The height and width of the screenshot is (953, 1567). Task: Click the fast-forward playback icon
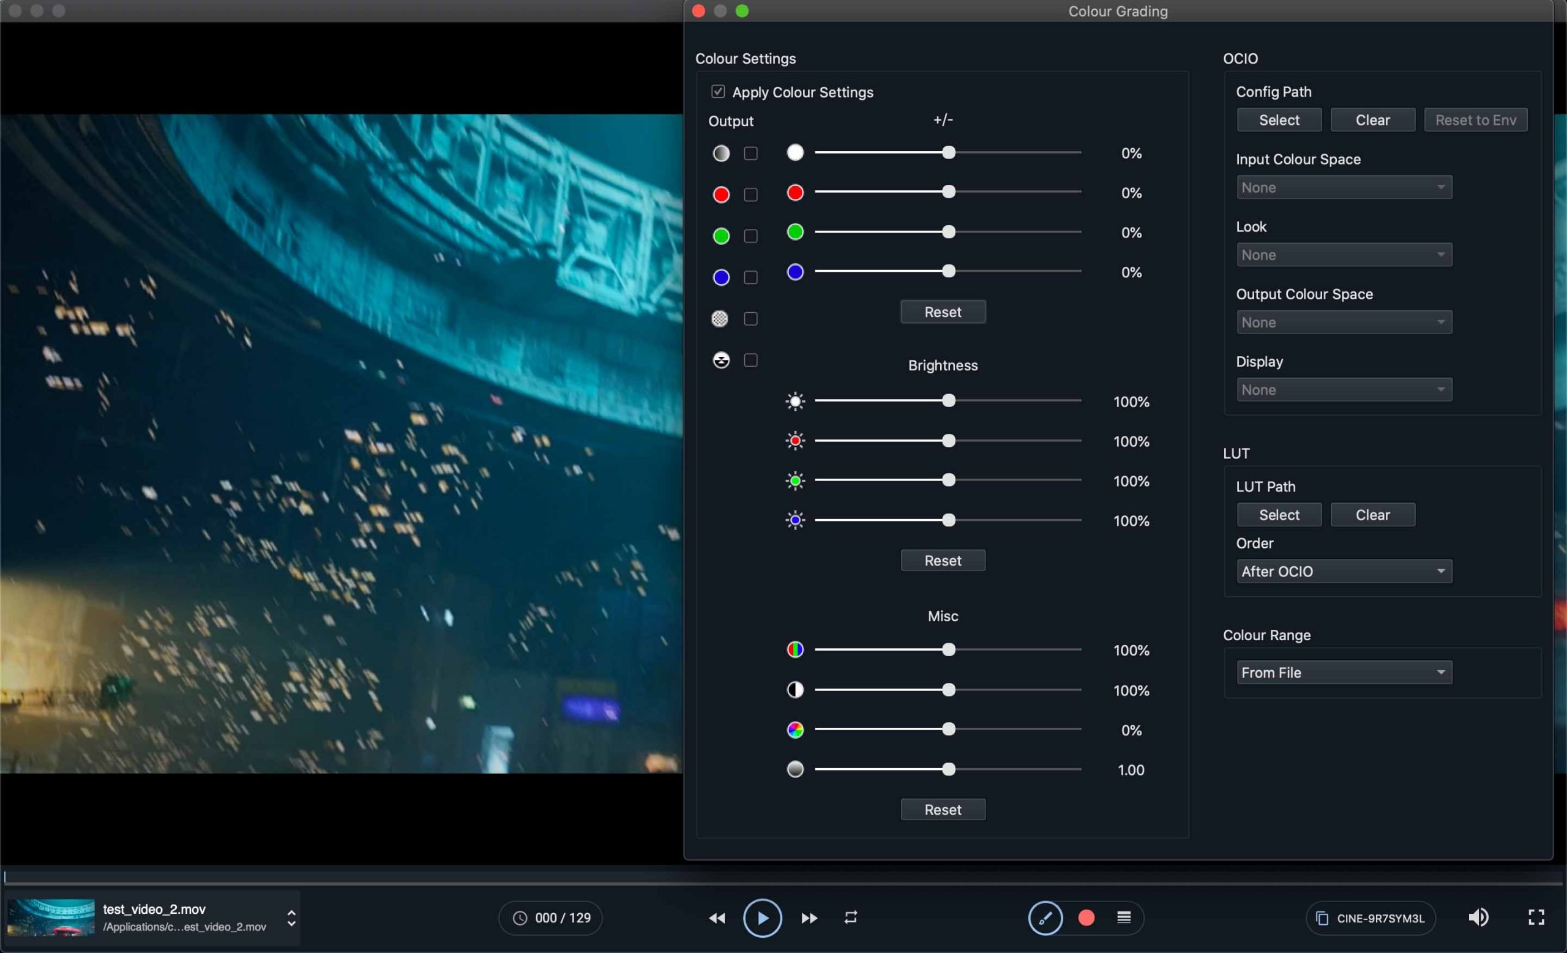pos(809,917)
